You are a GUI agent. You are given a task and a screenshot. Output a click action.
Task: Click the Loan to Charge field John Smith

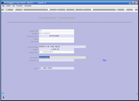pos(62,47)
